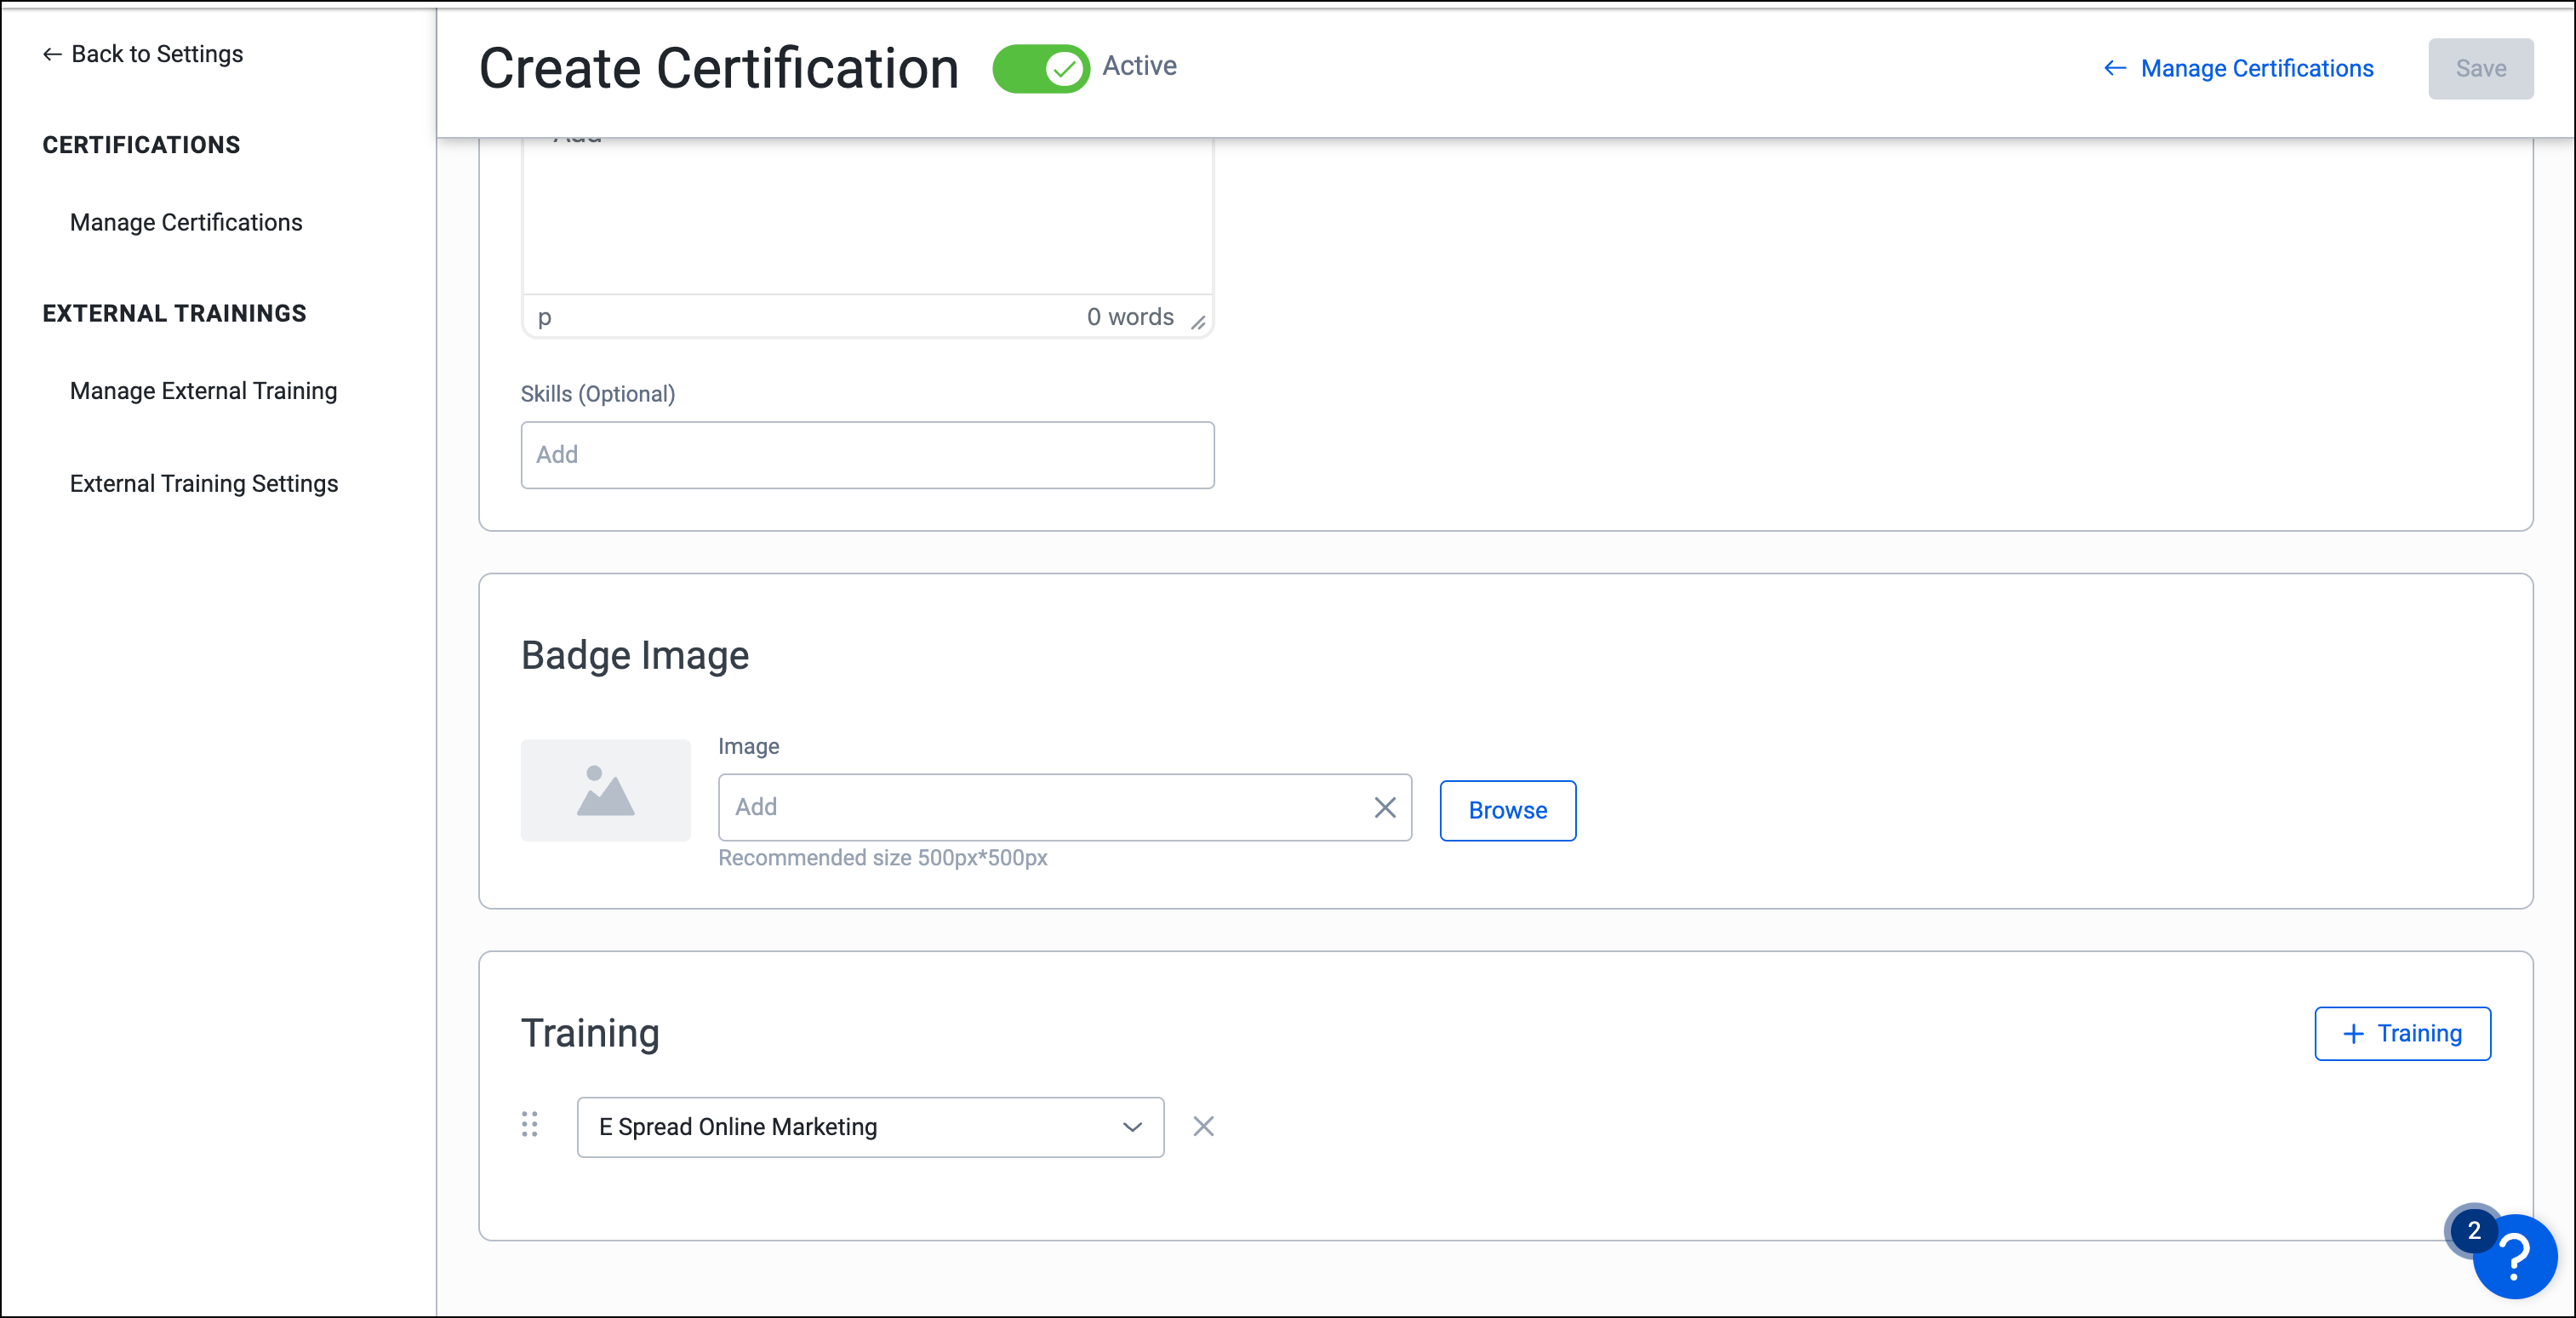Expand the E Spread Online Marketing dropdown
This screenshot has height=1318, width=2576.
pyautogui.click(x=870, y=1127)
